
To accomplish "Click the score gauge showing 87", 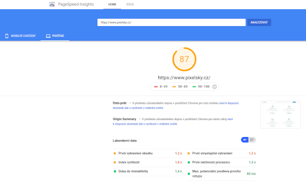I will click(x=184, y=59).
